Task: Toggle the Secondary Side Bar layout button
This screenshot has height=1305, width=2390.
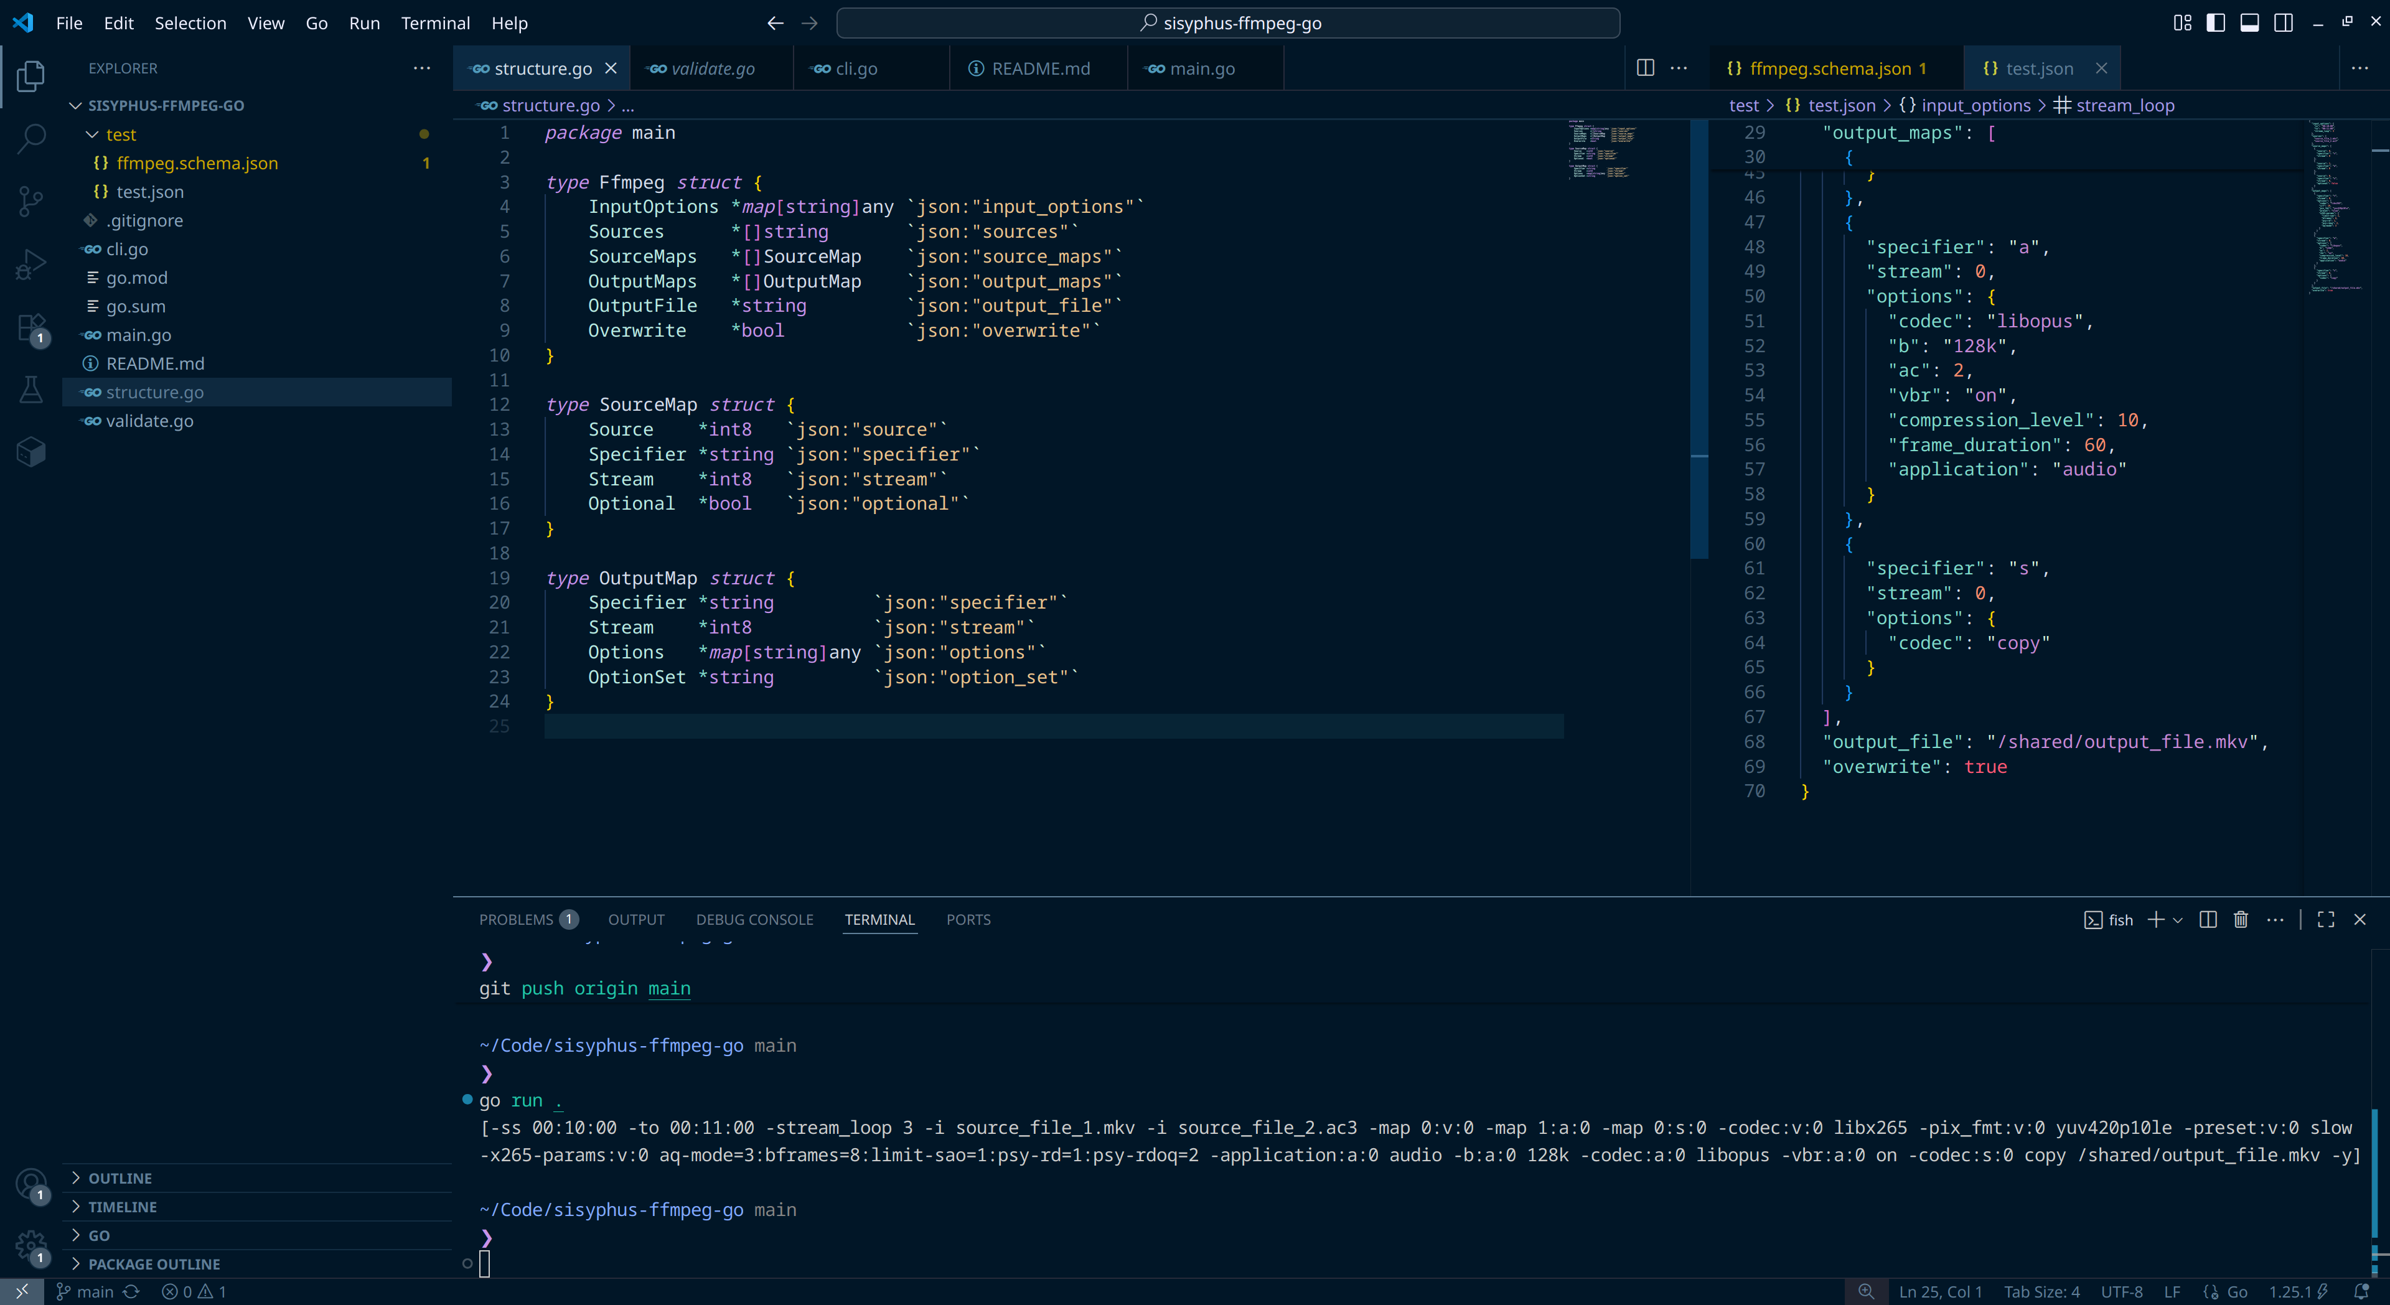Action: click(2284, 23)
